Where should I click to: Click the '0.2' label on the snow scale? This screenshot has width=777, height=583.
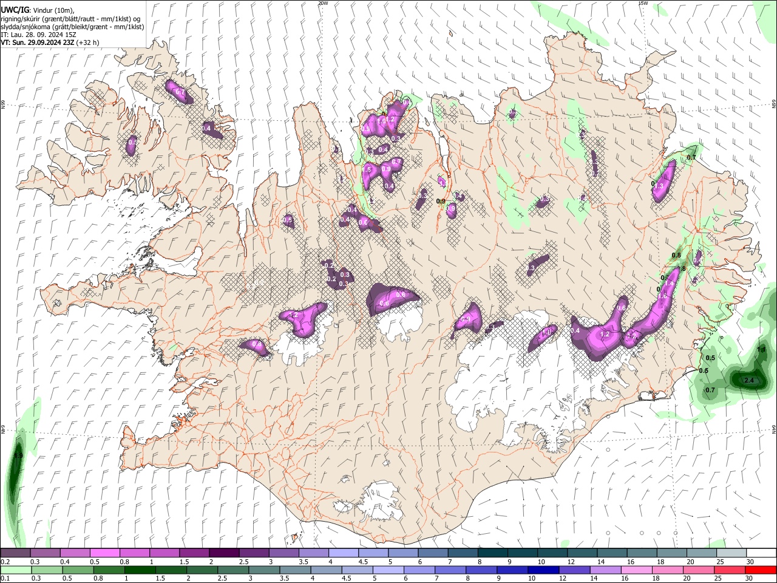(5, 562)
